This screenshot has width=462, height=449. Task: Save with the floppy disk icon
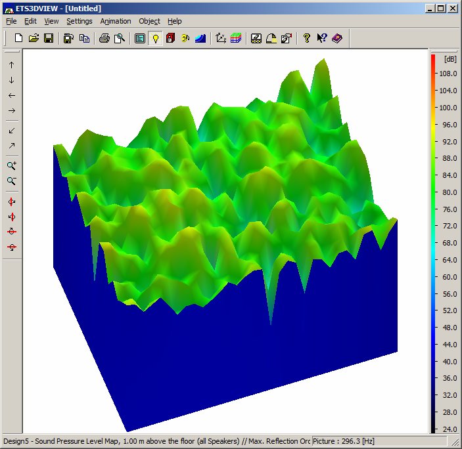(49, 38)
